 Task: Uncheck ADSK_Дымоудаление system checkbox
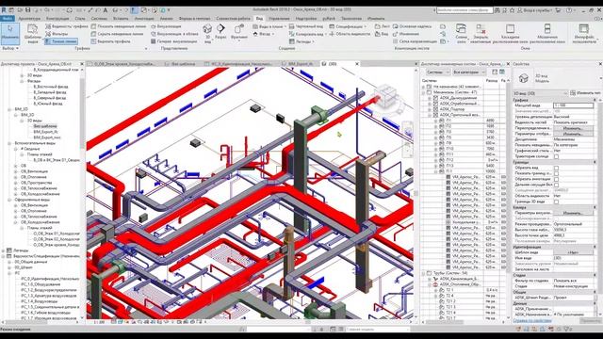(435, 98)
